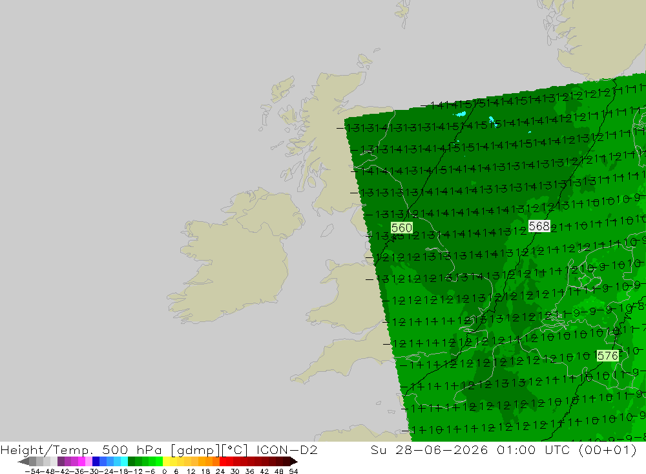Click the '30' legend scale value
The width and height of the screenshot is (646, 474).
235,471
